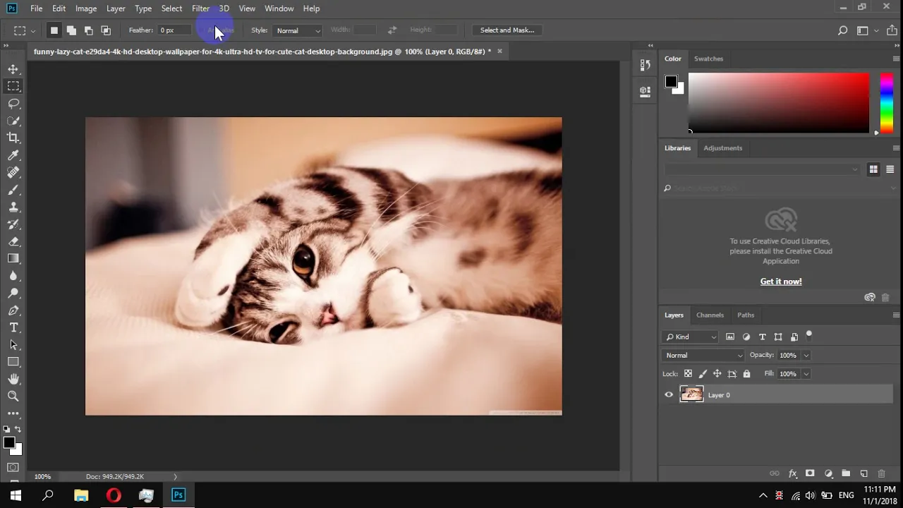Follow the Get it now link
The height and width of the screenshot is (508, 903).
point(781,282)
